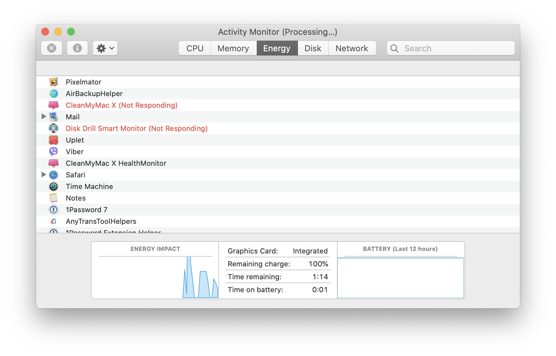This screenshot has height=356, width=556.
Task: Open the gear action dropdown menu
Action: click(x=105, y=48)
